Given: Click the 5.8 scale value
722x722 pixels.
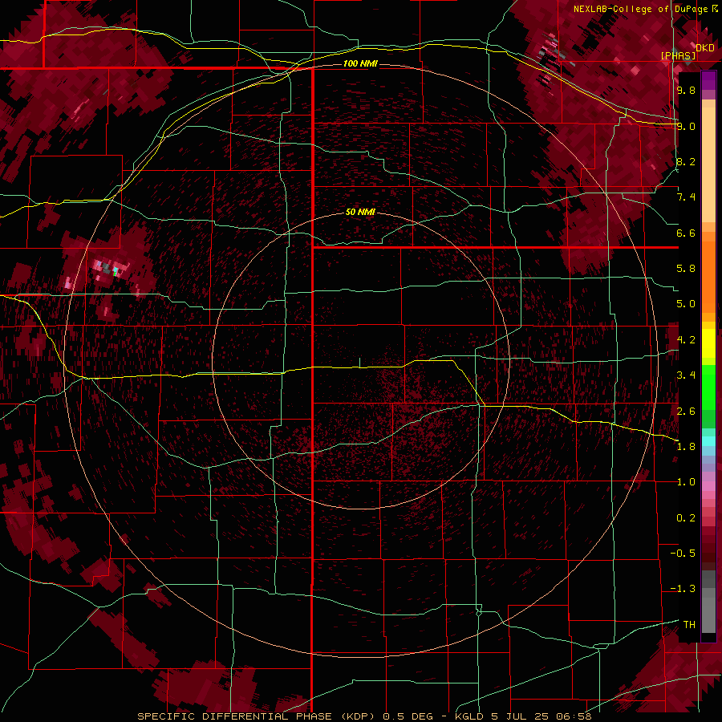Looking at the screenshot, I should tap(686, 269).
